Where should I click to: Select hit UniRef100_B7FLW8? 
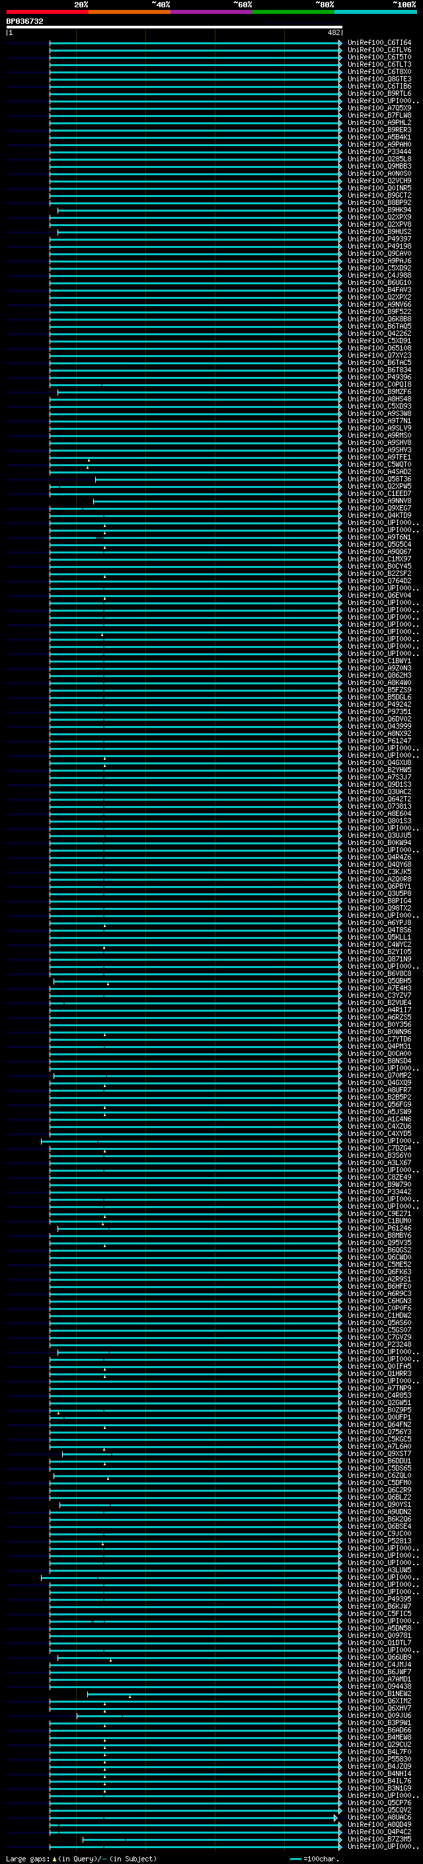tap(379, 115)
